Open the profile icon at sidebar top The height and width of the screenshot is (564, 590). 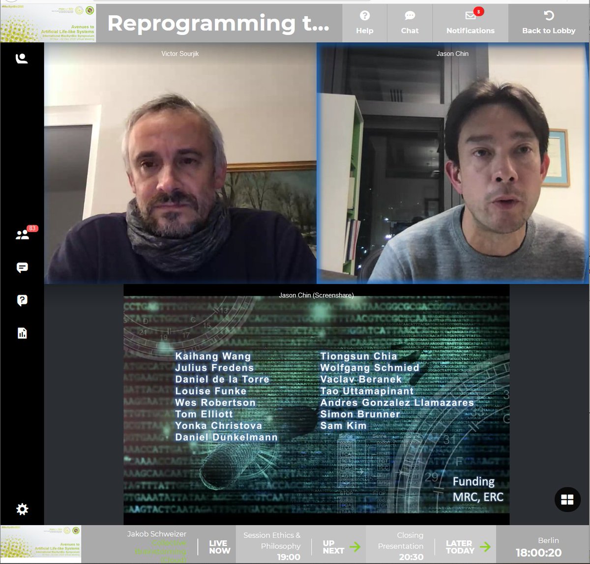[22, 59]
